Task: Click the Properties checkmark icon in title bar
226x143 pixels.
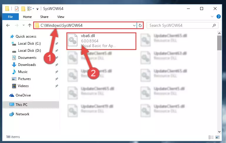Action: coord(17,9)
